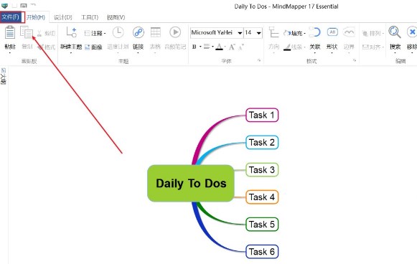417x264 pixels.
Task: Select the Task 4 topic node
Action: [262, 197]
